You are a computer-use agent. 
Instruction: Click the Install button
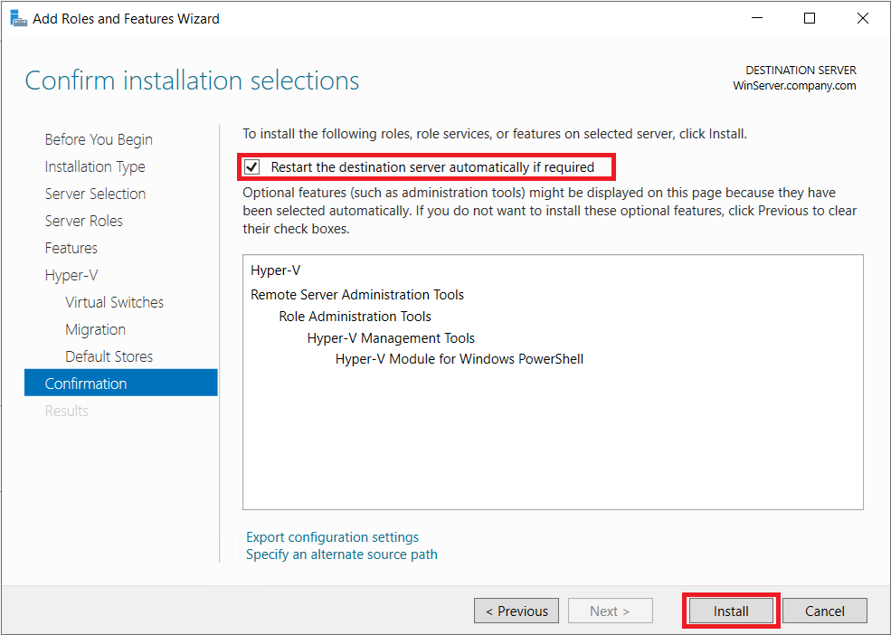pyautogui.click(x=730, y=611)
